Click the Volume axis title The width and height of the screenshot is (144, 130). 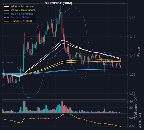pos(136,111)
